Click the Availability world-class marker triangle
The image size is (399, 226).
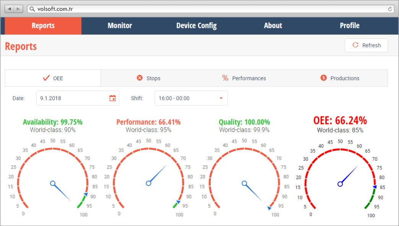pyautogui.click(x=86, y=194)
